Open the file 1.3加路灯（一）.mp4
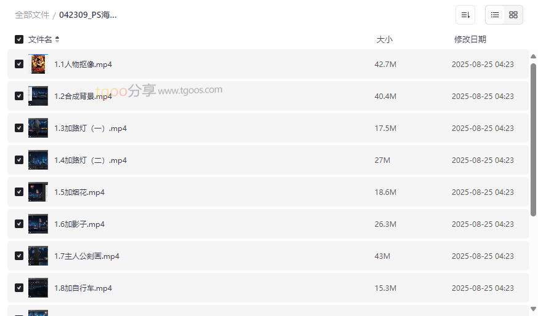The height and width of the screenshot is (316, 538). click(x=90, y=128)
